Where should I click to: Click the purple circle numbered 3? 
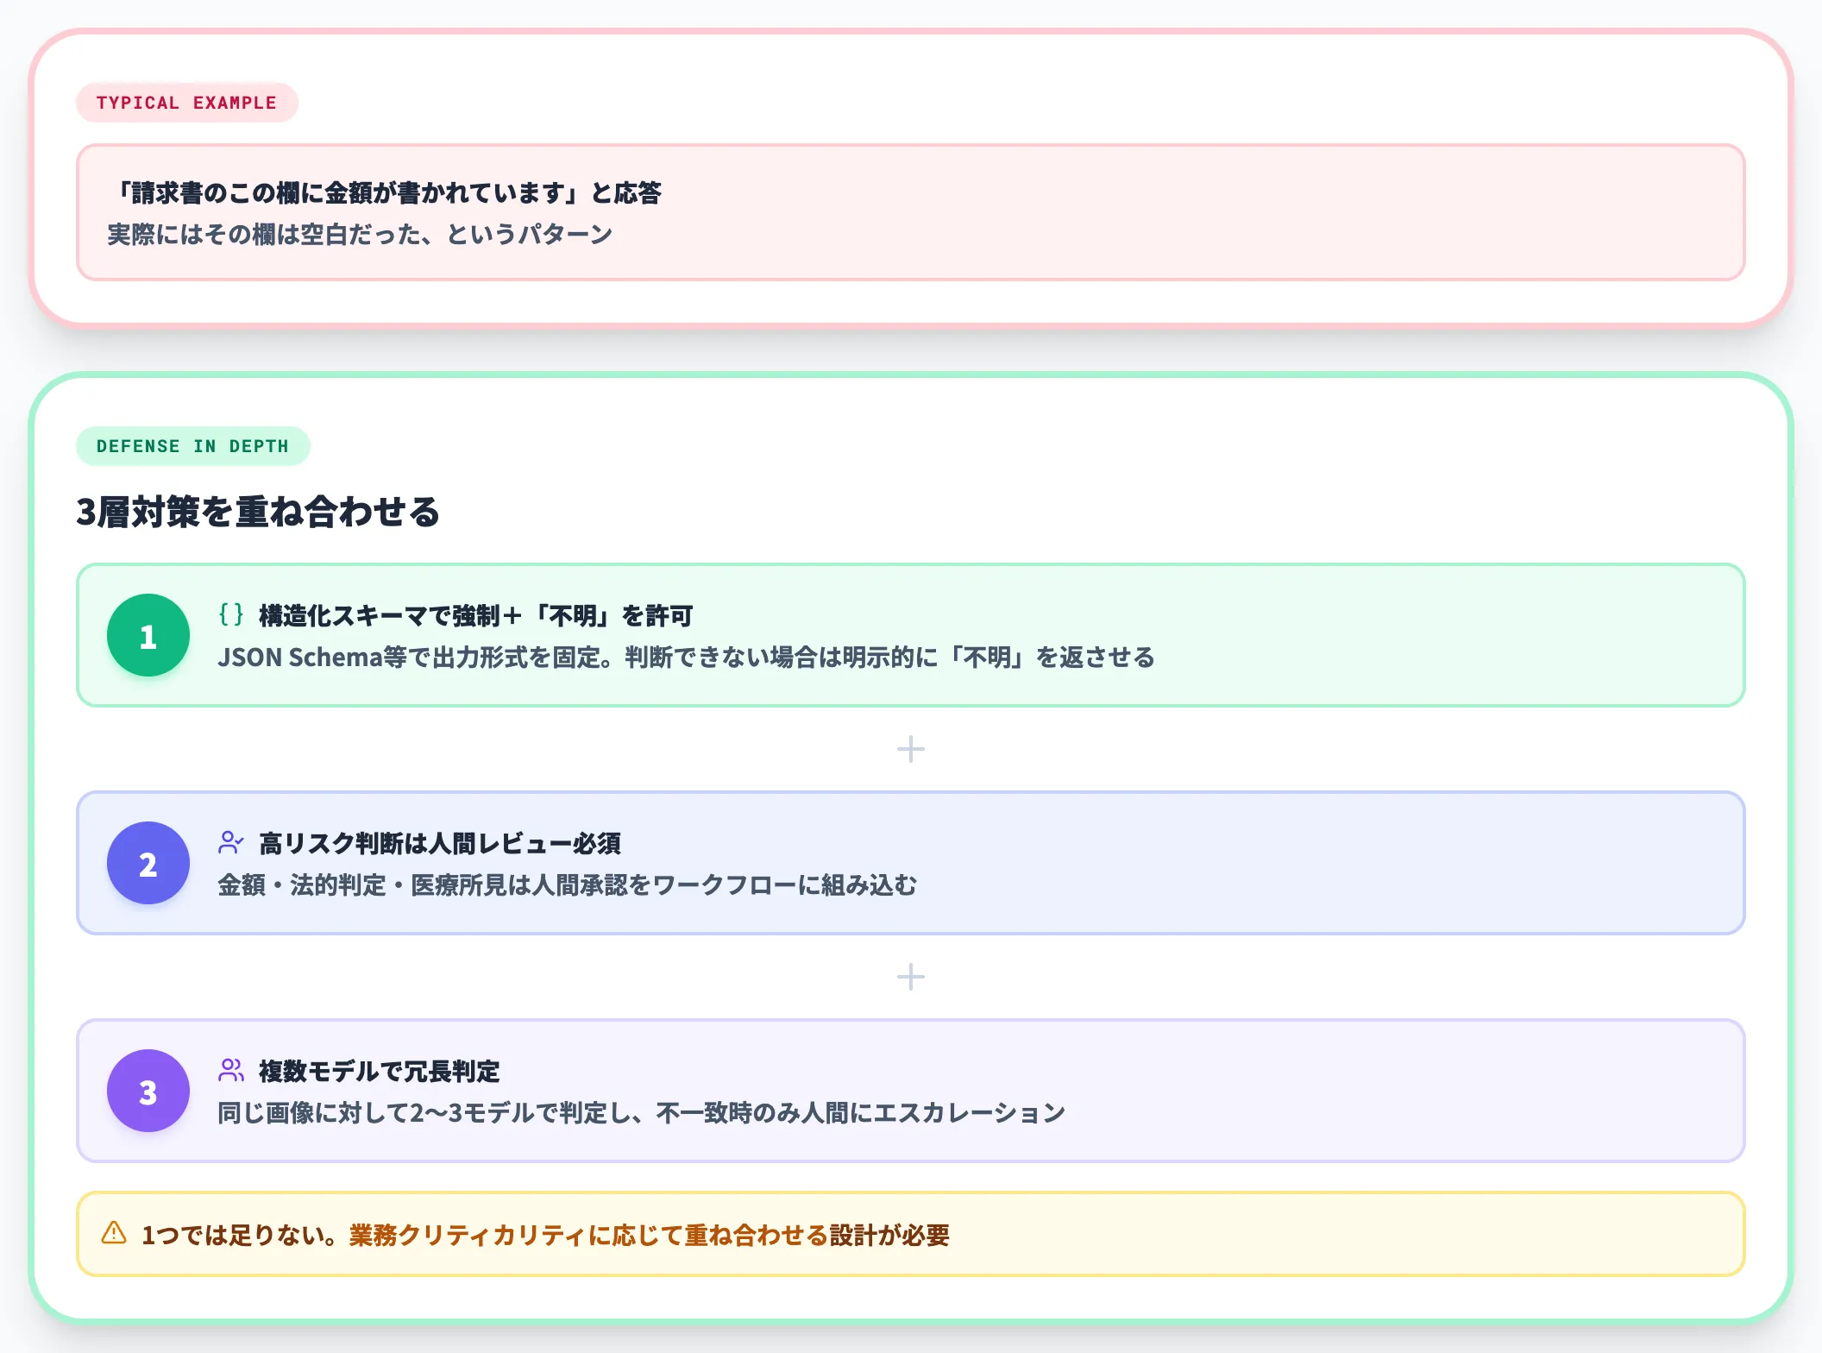pyautogui.click(x=148, y=1092)
